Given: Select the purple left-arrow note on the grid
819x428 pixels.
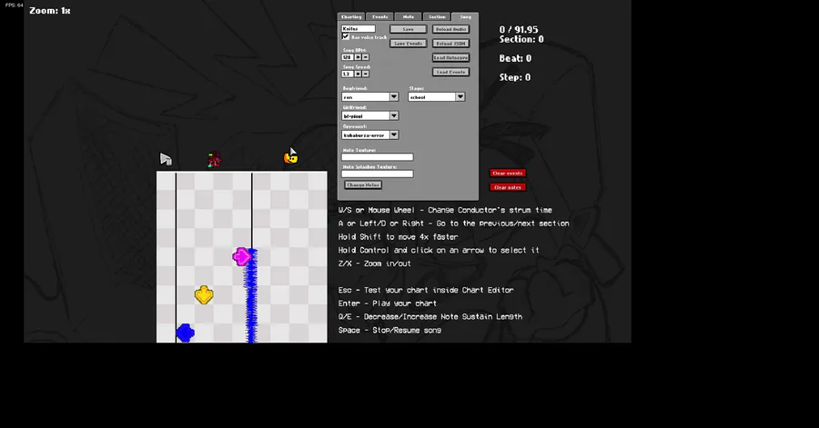Looking at the screenshot, I should coord(241,256).
